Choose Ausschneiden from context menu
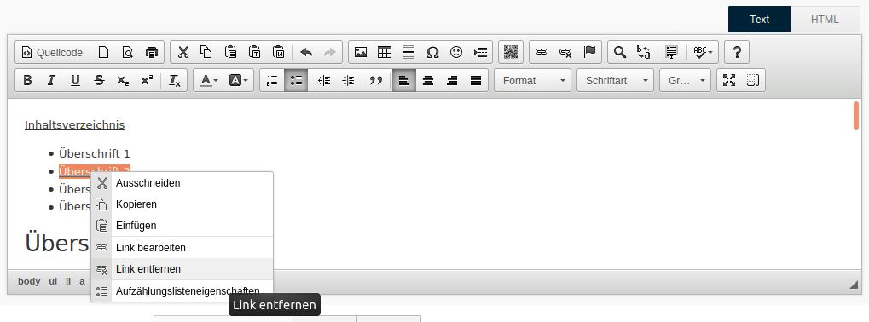The height and width of the screenshot is (322, 869). click(182, 183)
